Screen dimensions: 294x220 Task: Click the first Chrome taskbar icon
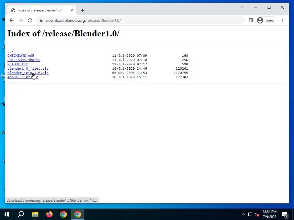(x=63, y=214)
